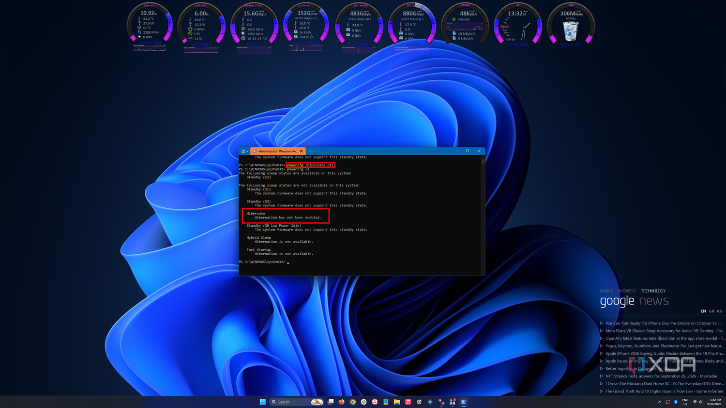Open the NYT Strands hints headline
The width and height of the screenshot is (726, 408).
(x=661, y=376)
